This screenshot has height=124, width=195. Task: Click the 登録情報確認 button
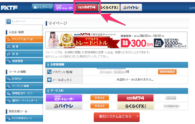point(167,72)
